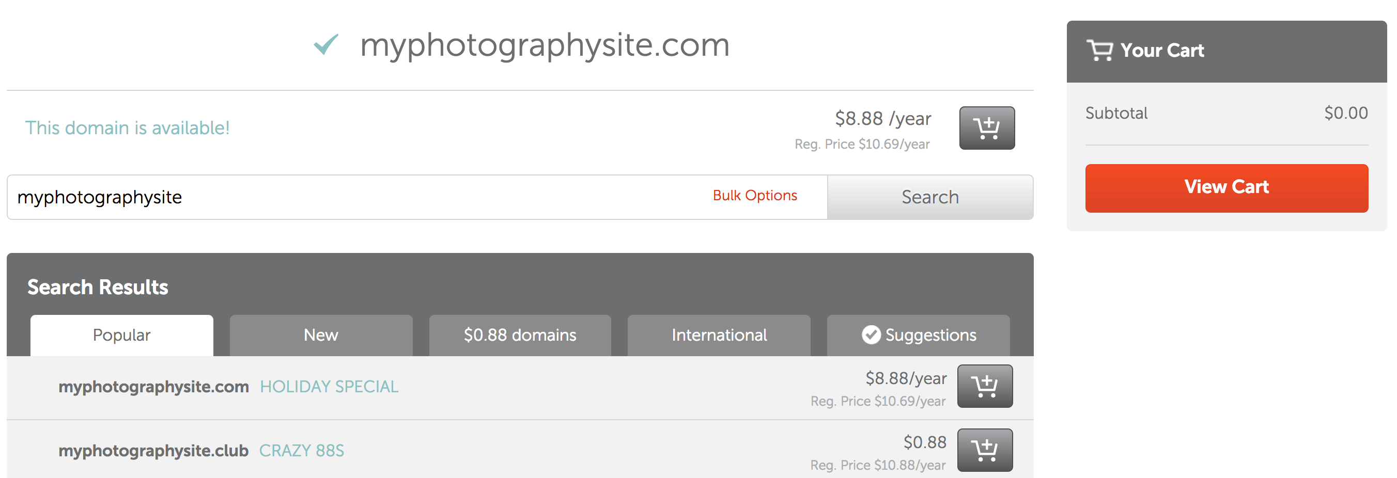Click into the domain search input field

352,197
